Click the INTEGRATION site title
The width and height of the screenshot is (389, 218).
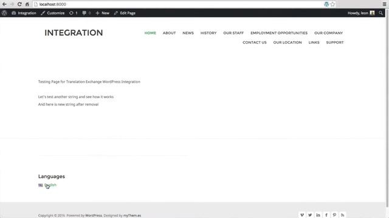pyautogui.click(x=74, y=33)
